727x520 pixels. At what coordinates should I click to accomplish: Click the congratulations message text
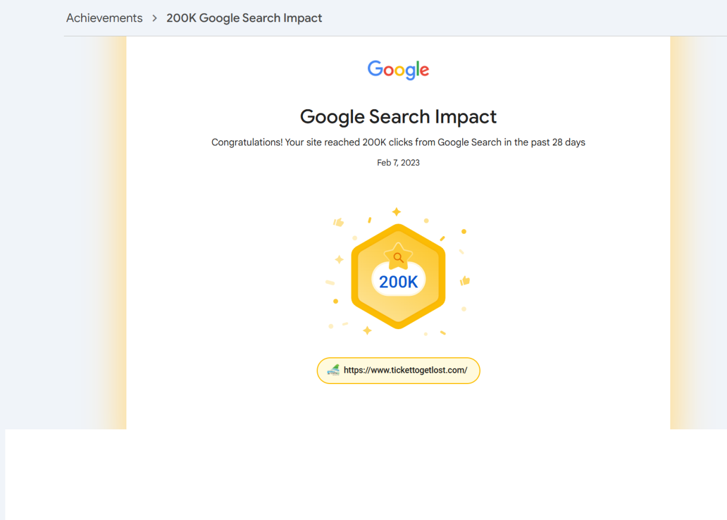coord(398,142)
